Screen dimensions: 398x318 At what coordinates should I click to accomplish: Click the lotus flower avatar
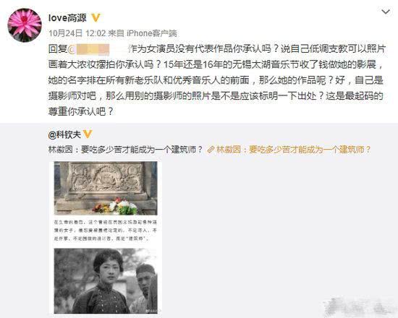[x=25, y=25]
